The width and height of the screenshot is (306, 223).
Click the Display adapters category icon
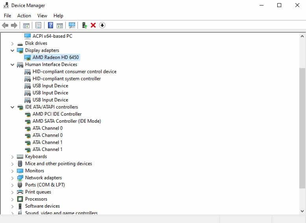(x=20, y=50)
